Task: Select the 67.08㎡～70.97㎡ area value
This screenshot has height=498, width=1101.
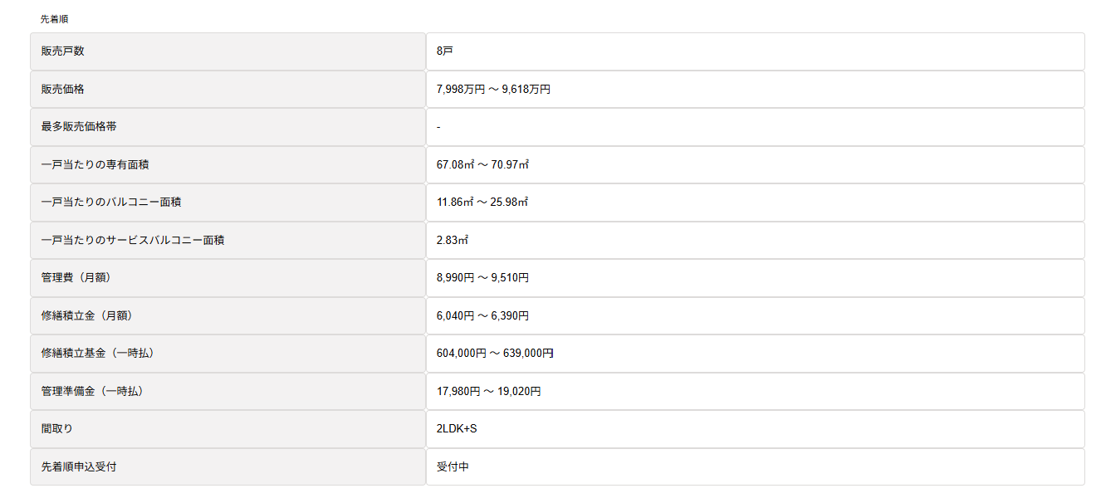Action: tap(482, 164)
